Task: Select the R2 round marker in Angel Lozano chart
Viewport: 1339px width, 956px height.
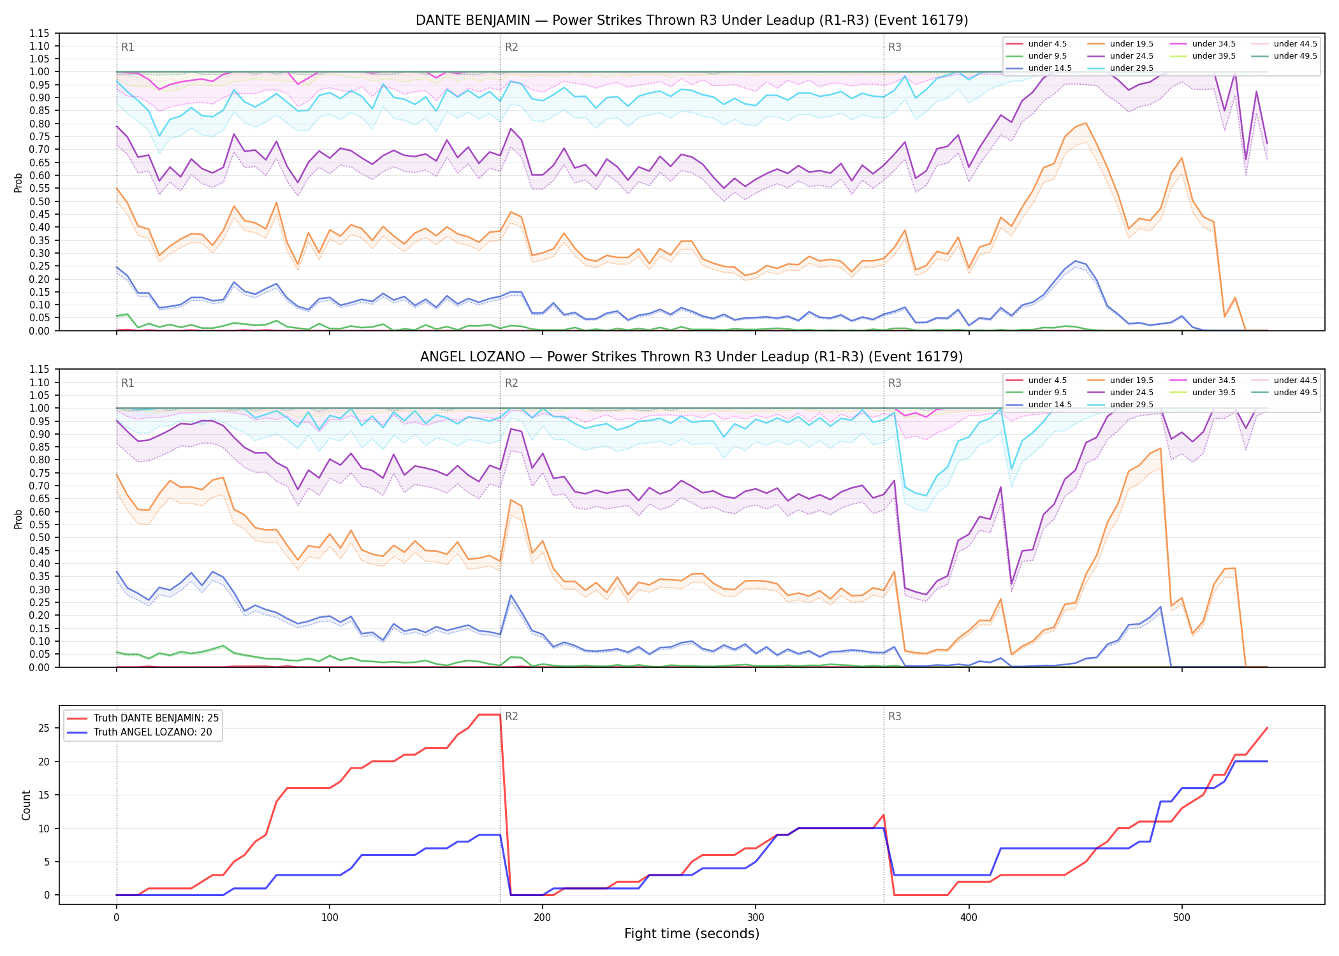Action: (x=511, y=383)
